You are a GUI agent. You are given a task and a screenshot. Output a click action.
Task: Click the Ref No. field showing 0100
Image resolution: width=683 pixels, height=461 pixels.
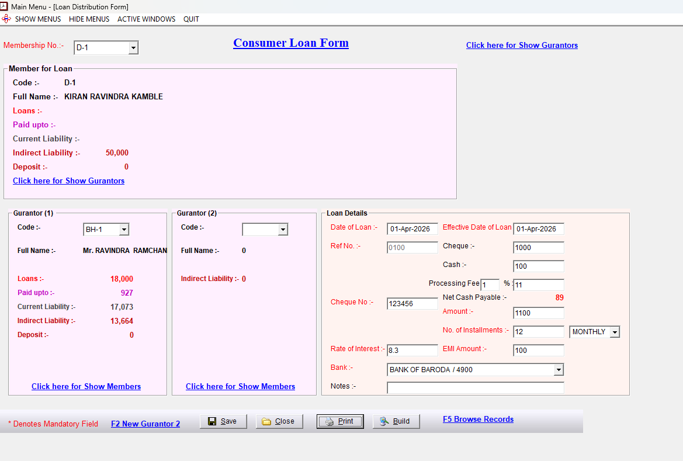click(x=412, y=248)
